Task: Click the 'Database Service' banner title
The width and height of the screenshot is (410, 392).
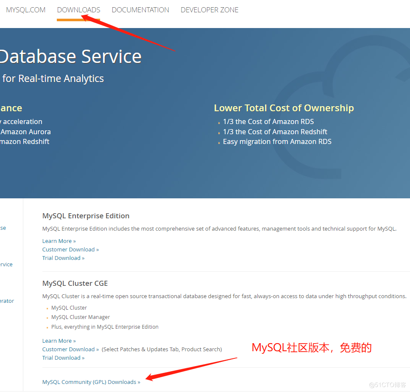Action: point(71,56)
